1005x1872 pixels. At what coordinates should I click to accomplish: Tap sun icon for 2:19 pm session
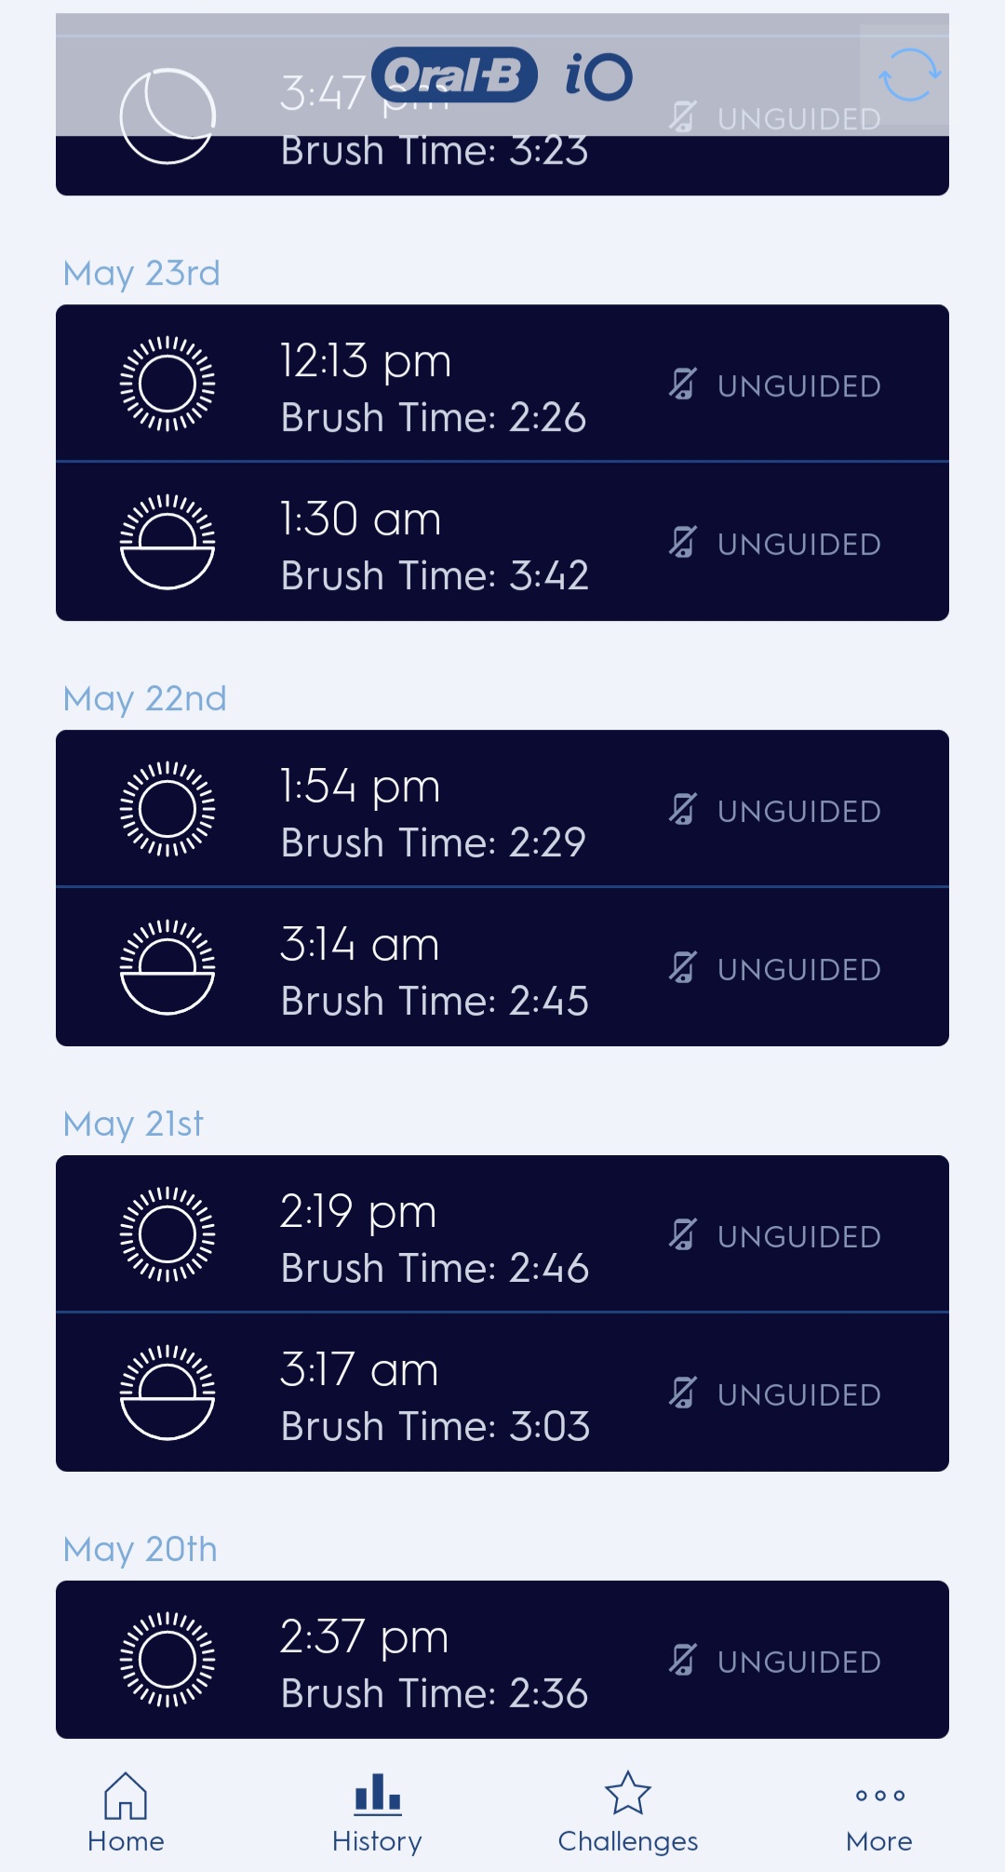point(167,1234)
